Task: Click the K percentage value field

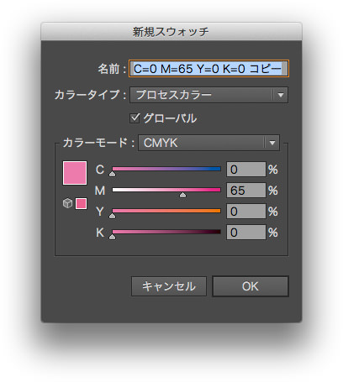Action: (x=246, y=233)
